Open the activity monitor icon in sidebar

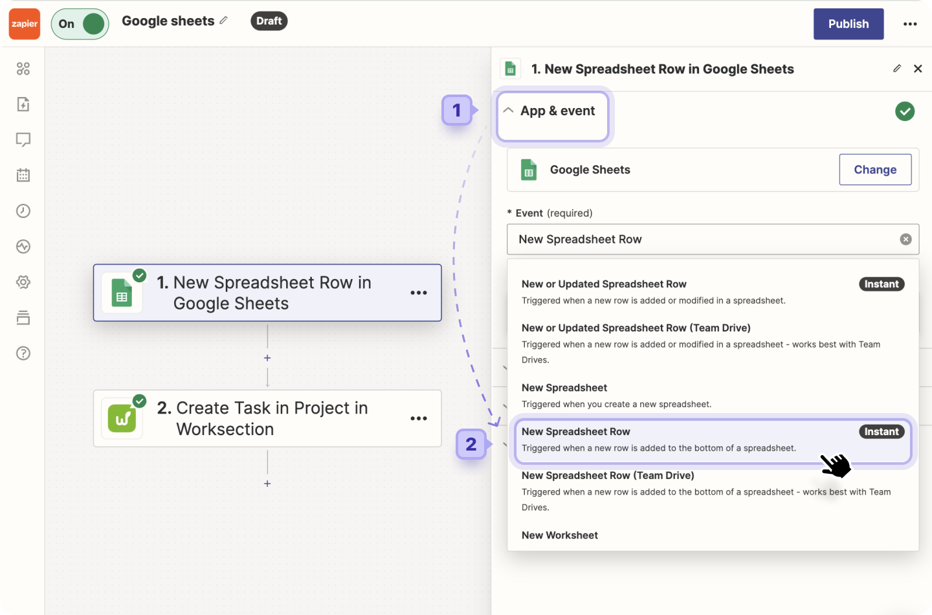23,246
